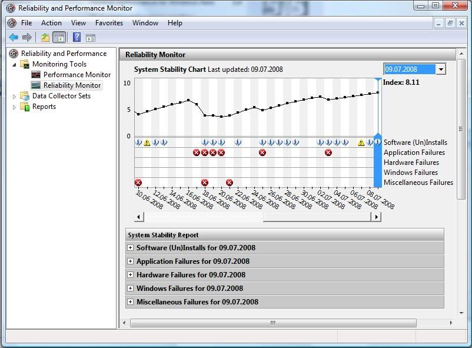Click the chart horizontal scrollbar thumb

pos(317,217)
